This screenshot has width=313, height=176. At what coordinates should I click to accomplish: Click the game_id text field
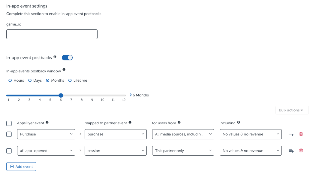tap(52, 34)
